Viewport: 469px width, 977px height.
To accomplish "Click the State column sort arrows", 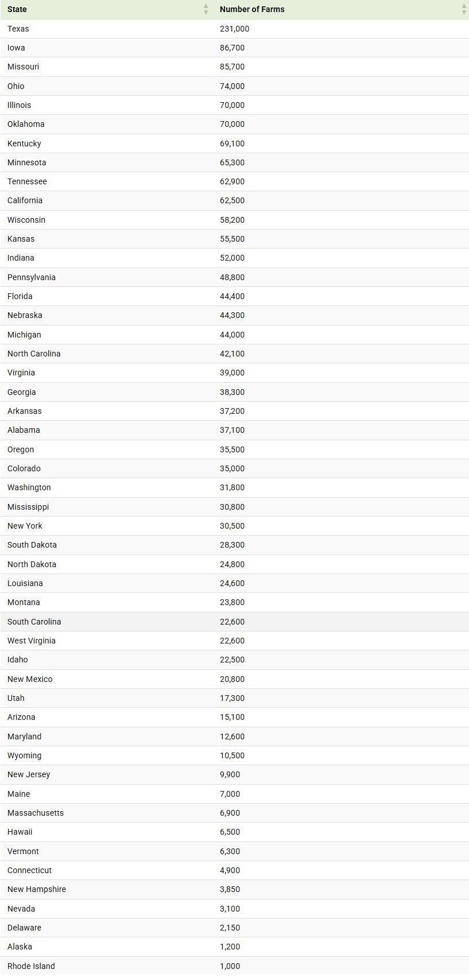I will coord(206,9).
